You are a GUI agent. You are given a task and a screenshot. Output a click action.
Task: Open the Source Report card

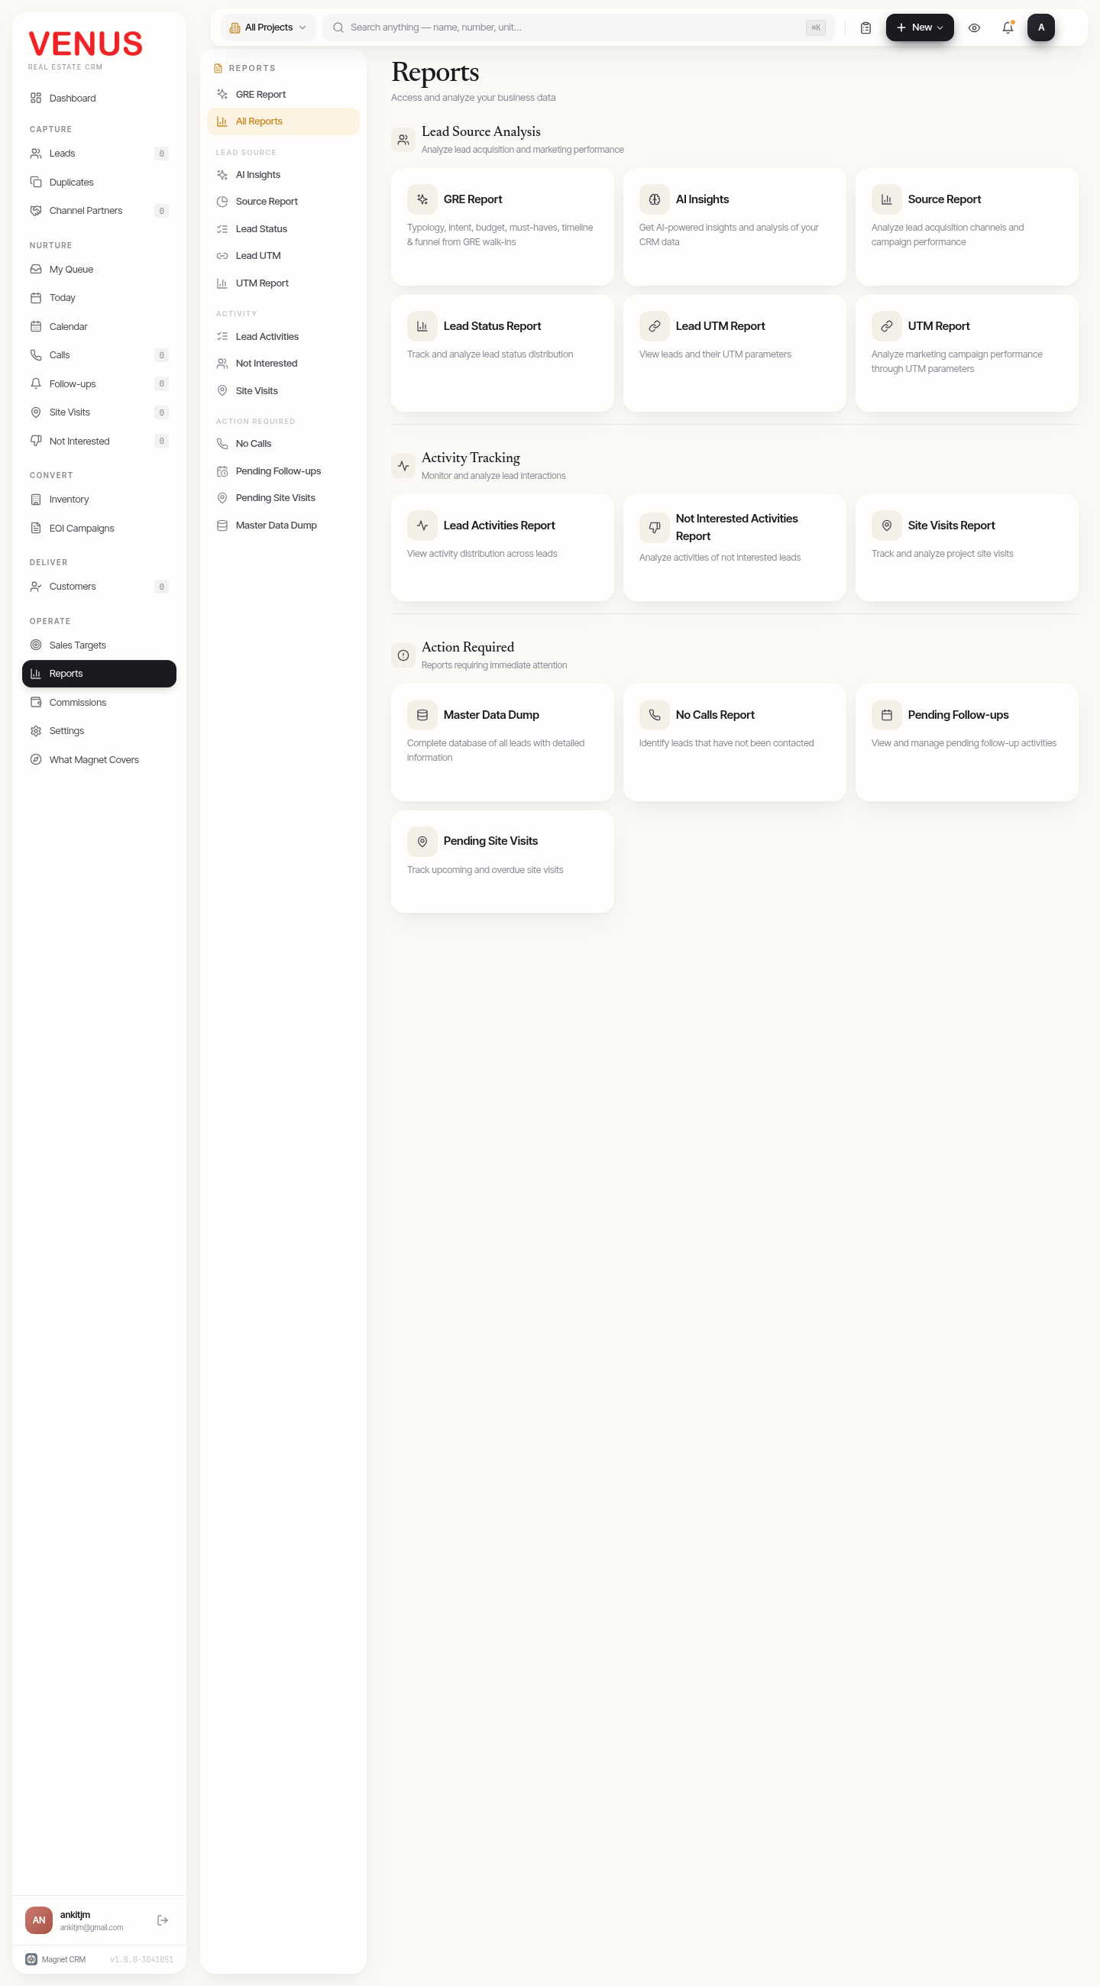coord(966,227)
